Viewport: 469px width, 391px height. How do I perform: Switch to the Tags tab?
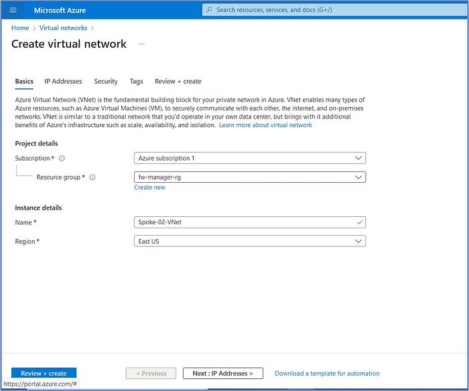point(136,81)
